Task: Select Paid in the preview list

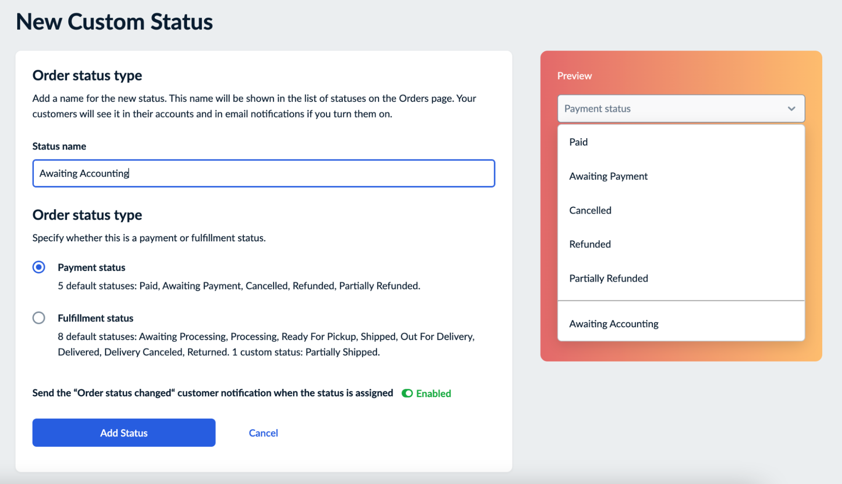Action: tap(578, 142)
